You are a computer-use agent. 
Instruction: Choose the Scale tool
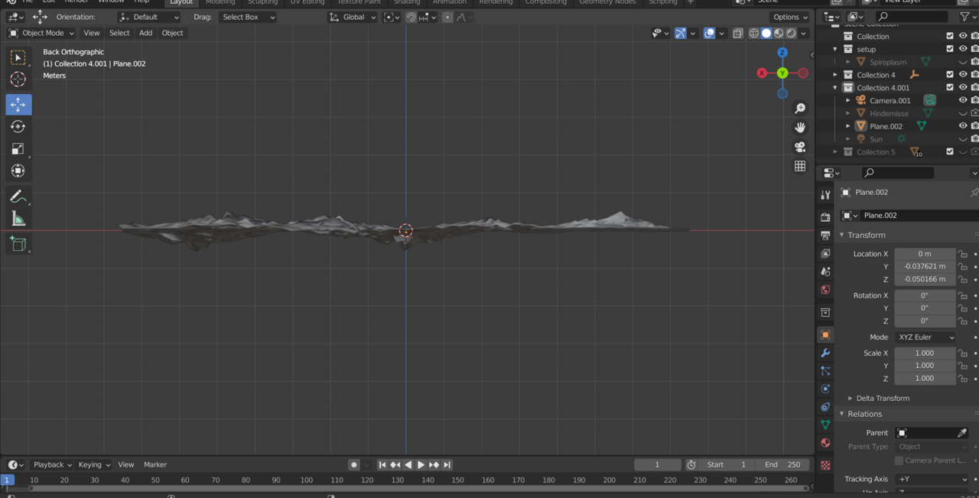18,148
